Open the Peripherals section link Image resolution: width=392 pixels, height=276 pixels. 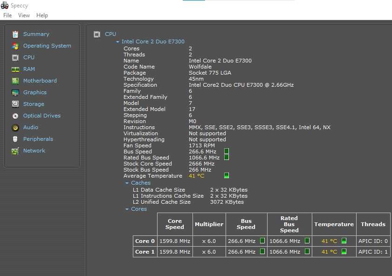coord(38,139)
